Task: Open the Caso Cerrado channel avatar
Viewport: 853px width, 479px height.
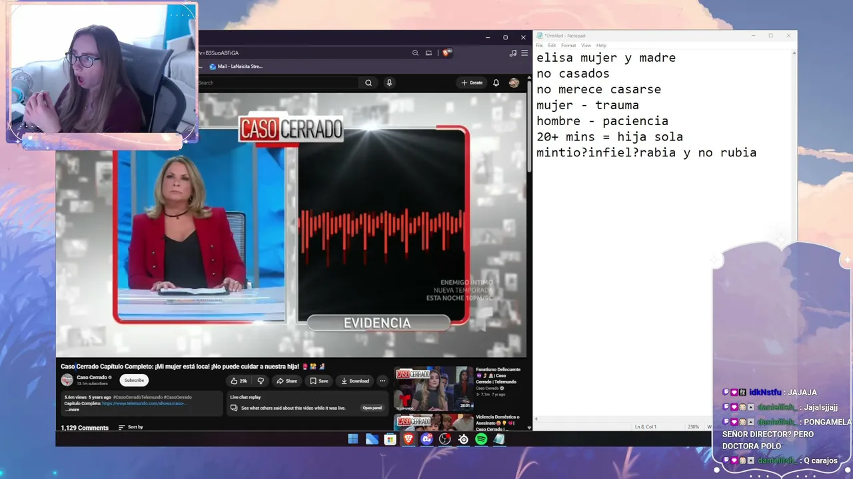Action: click(x=67, y=380)
